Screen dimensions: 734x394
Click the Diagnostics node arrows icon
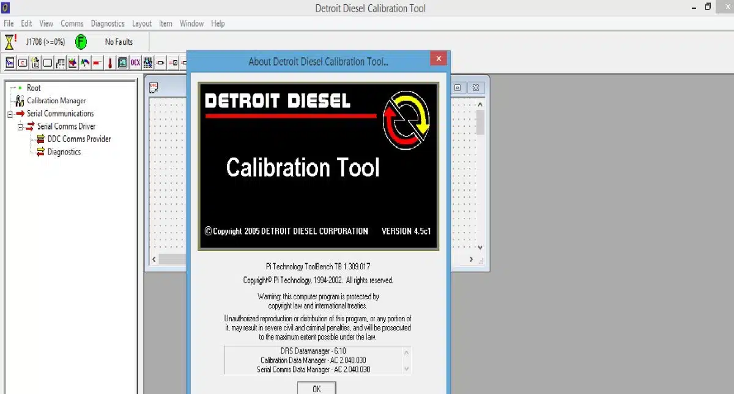[x=41, y=152]
